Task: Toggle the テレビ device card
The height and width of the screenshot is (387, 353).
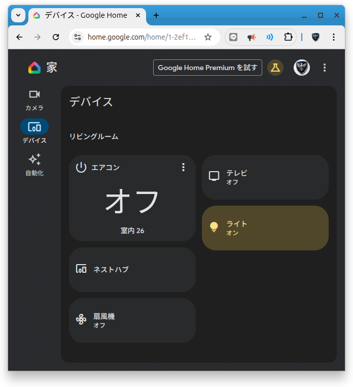Action: [x=265, y=177]
